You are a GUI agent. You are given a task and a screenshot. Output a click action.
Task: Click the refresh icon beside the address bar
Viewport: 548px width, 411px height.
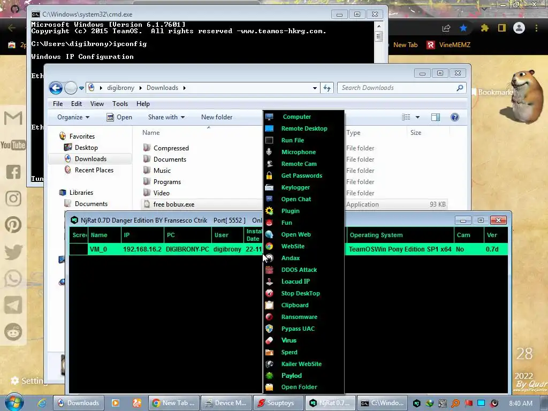tap(327, 88)
